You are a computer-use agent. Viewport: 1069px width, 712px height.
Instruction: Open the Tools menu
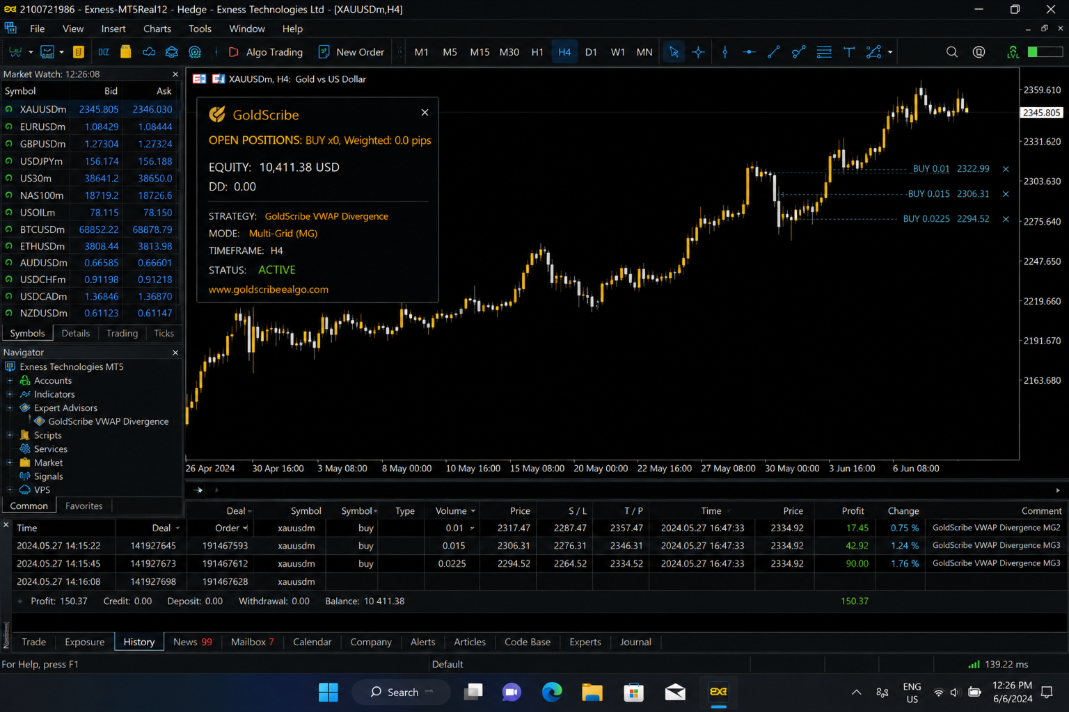200,29
